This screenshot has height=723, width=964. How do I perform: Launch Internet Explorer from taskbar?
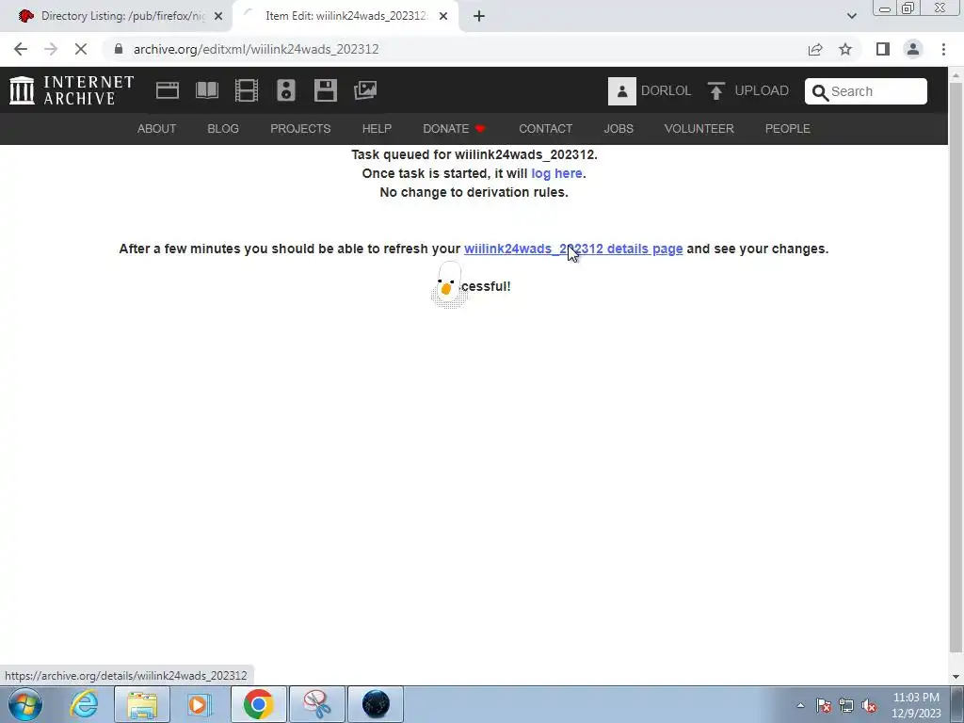tap(84, 704)
